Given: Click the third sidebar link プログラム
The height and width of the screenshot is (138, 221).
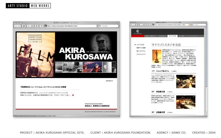Looking at the screenshot, I should click(141, 51).
